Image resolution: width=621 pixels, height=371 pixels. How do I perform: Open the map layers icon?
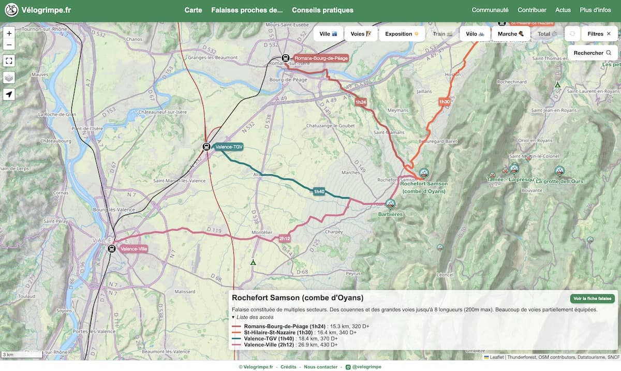coord(8,76)
